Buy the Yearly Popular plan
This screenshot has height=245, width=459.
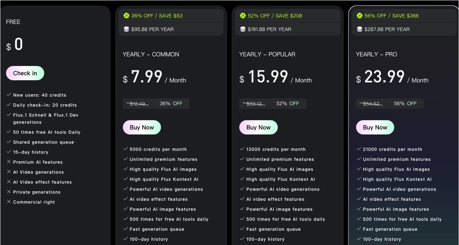(x=258, y=127)
